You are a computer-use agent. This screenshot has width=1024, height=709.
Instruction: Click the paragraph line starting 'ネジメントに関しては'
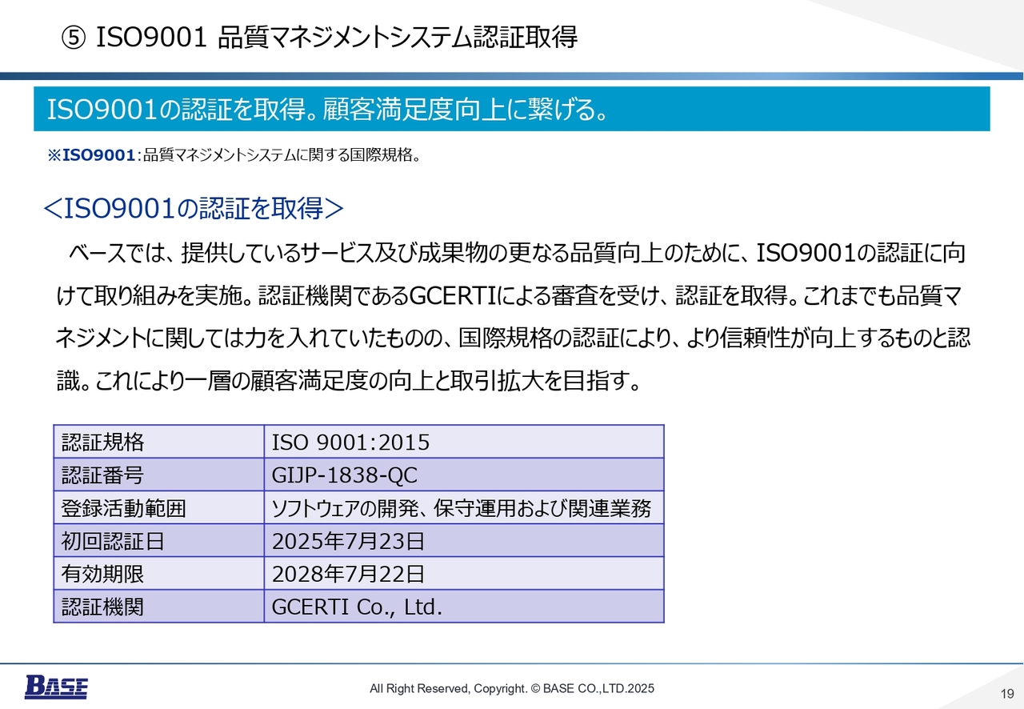click(513, 338)
